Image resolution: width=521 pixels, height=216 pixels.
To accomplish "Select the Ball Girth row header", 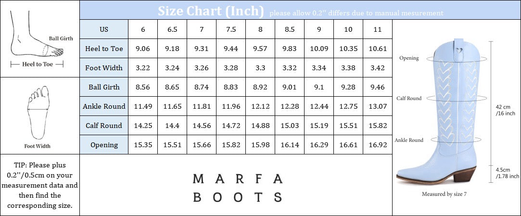I will (103, 87).
